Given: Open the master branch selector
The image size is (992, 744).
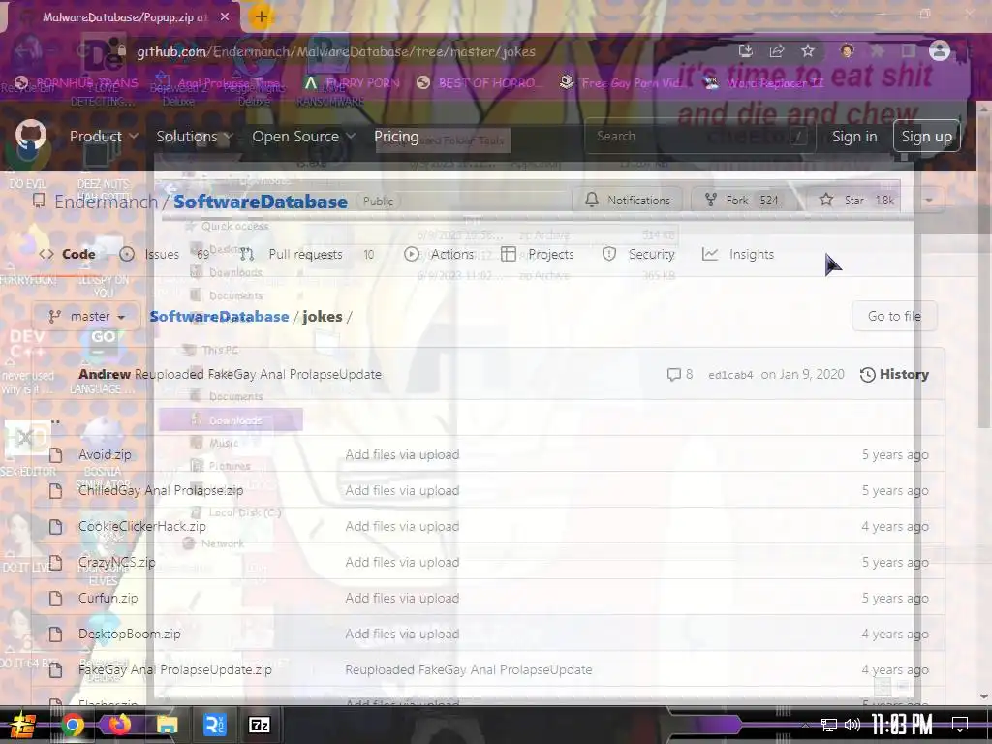Looking at the screenshot, I should [x=86, y=317].
